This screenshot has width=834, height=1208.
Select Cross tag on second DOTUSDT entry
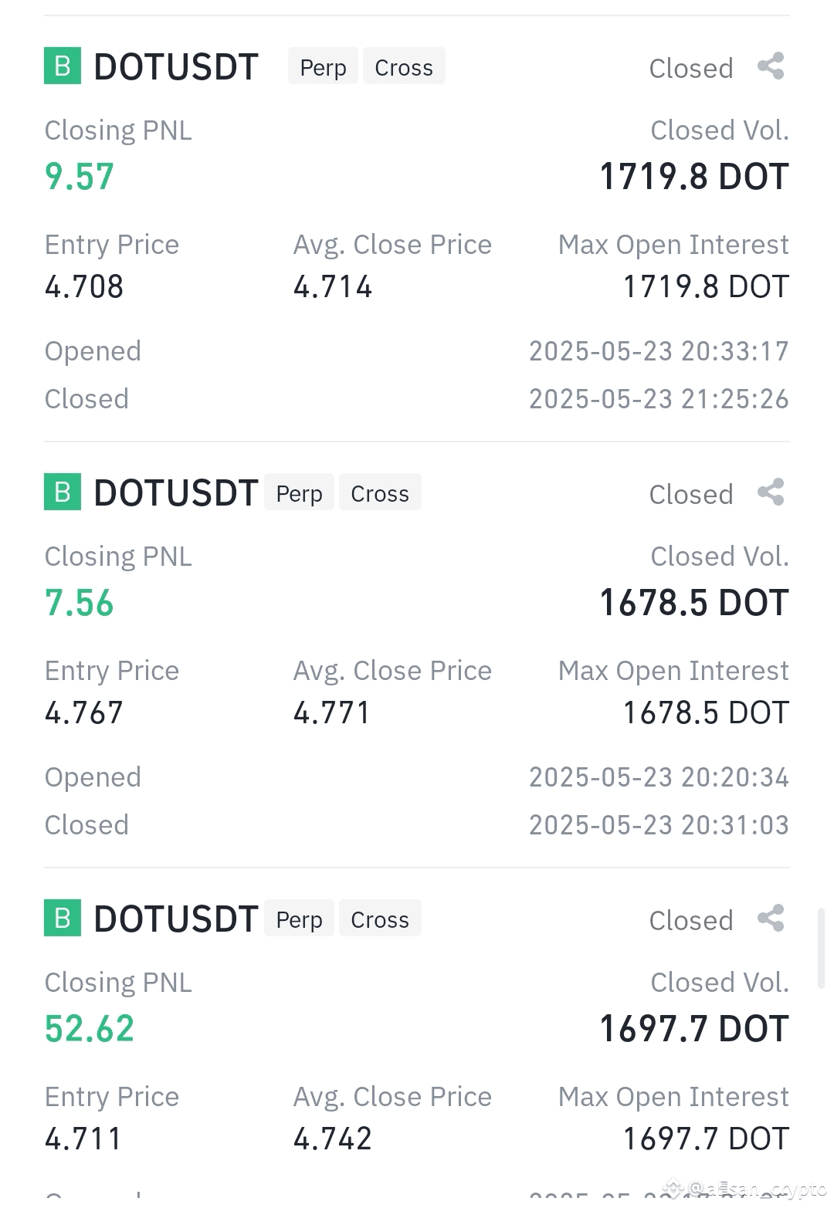380,492
